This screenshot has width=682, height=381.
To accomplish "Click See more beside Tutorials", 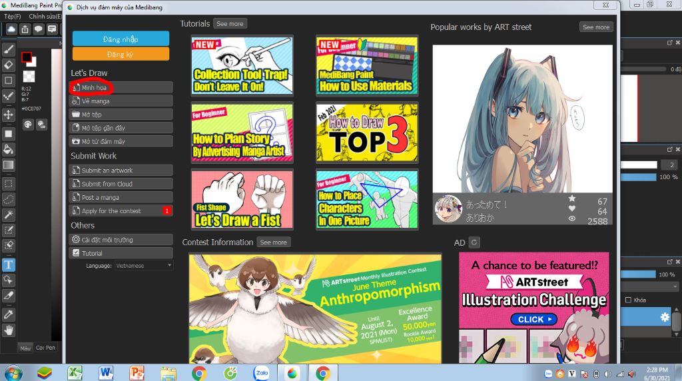I will [x=230, y=24].
